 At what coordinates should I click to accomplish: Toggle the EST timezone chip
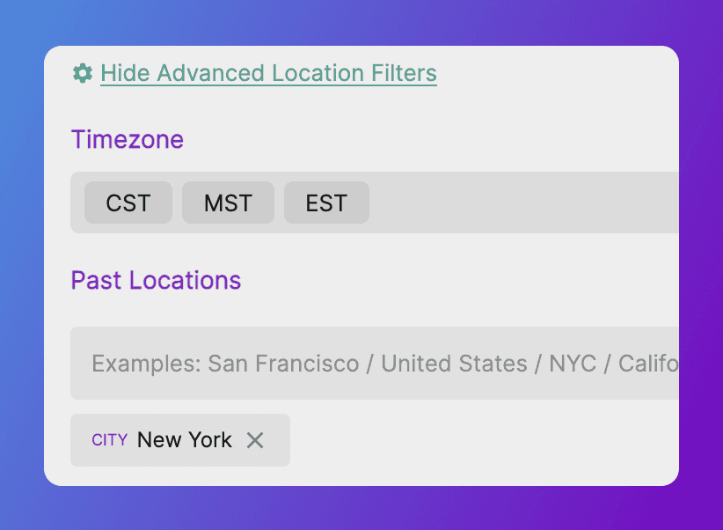(326, 203)
